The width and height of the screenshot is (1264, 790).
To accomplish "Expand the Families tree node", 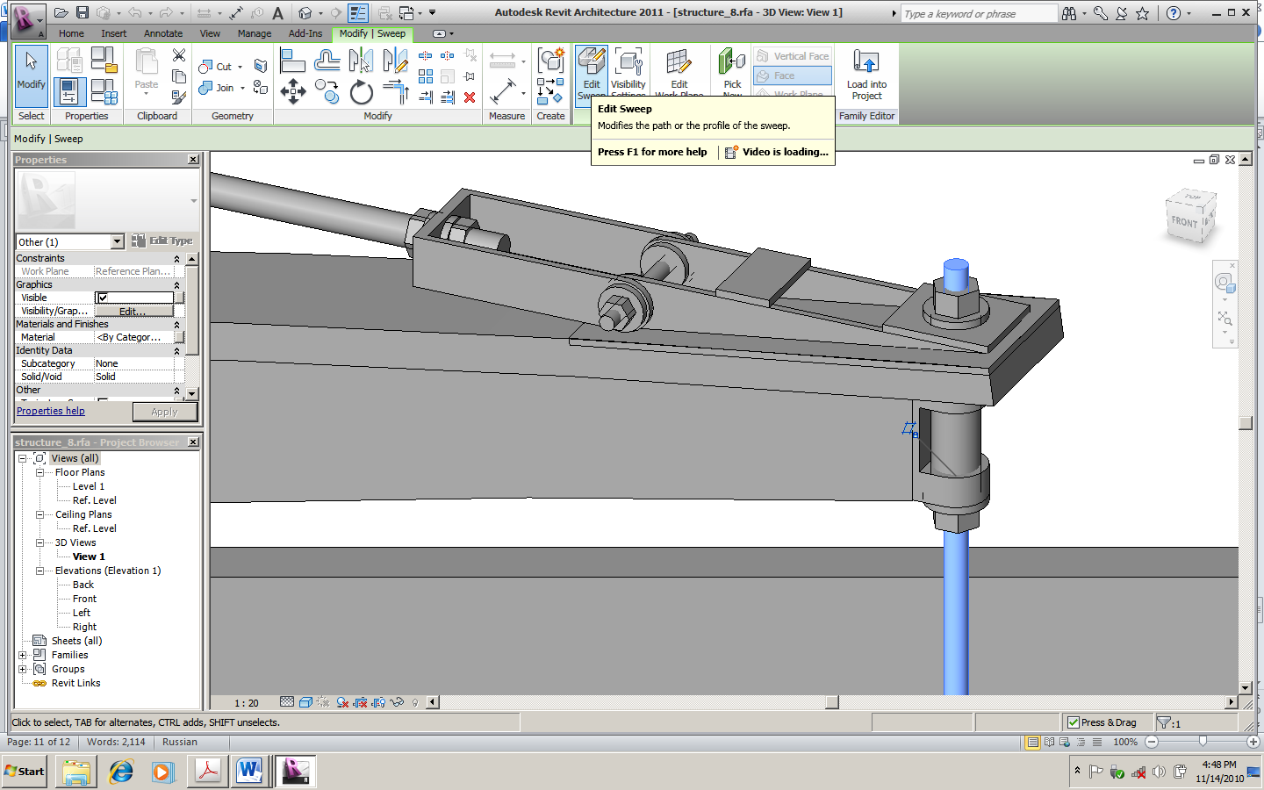I will click(23, 655).
